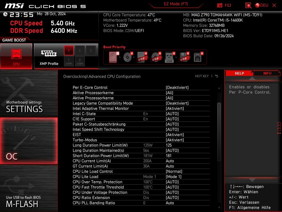Switch to EZ Mode (F7)
Viewport: 282px width, 212px height.
176,4
